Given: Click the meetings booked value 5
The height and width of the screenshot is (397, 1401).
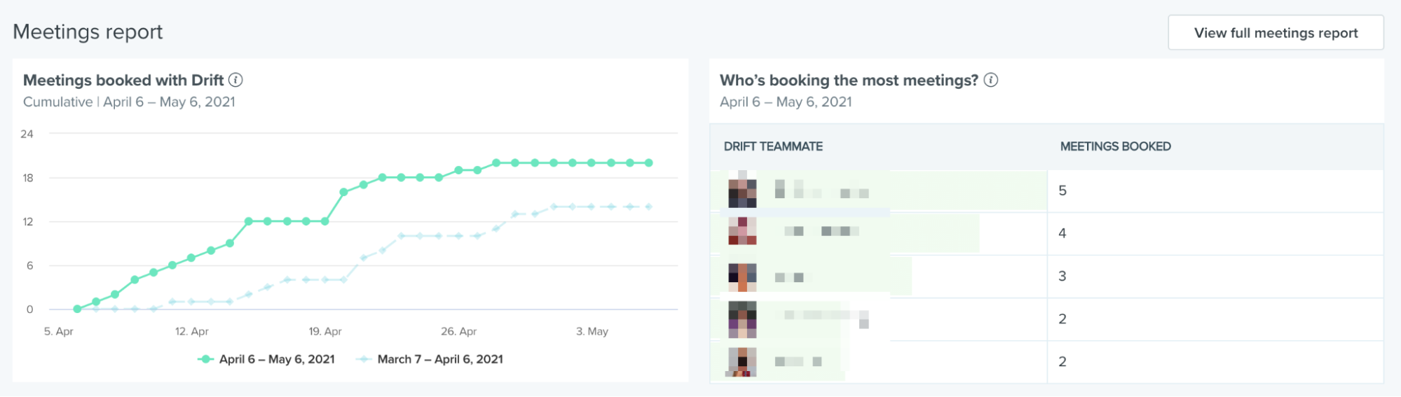Looking at the screenshot, I should pyautogui.click(x=1062, y=190).
